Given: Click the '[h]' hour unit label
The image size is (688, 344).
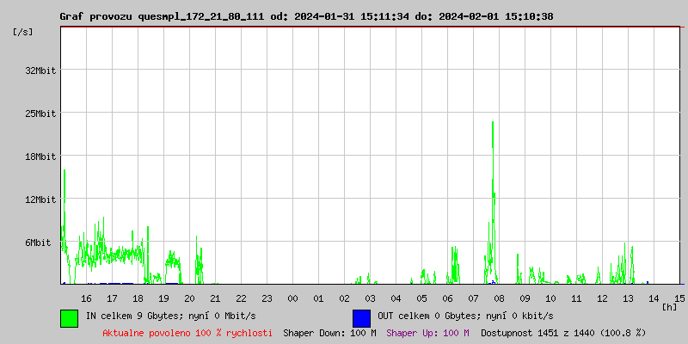Looking at the screenshot, I should (x=669, y=306).
